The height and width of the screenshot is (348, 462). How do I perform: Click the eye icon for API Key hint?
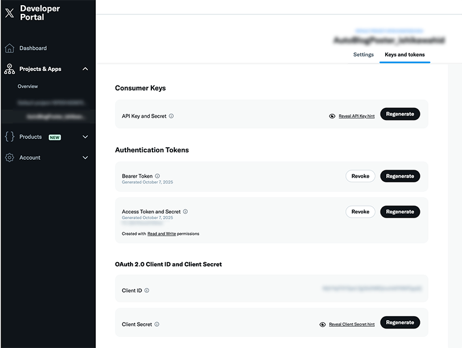332,116
